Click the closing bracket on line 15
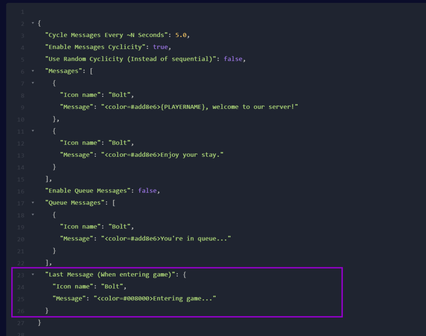Image resolution: width=426 pixels, height=336 pixels. click(x=47, y=179)
